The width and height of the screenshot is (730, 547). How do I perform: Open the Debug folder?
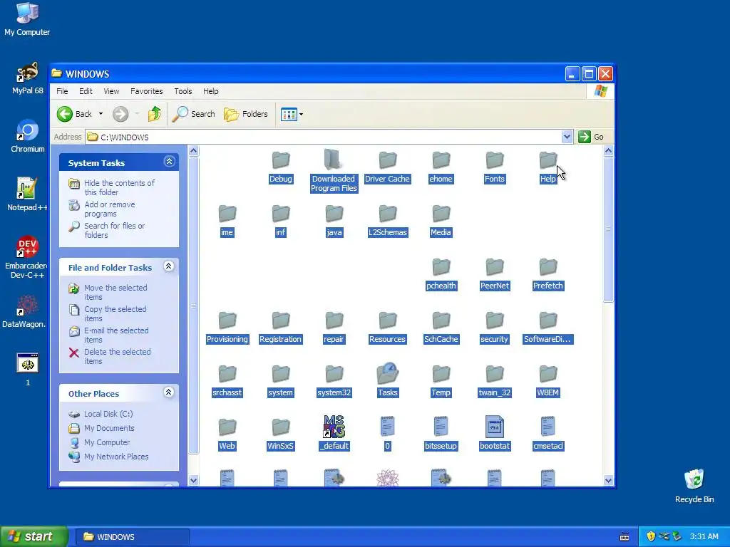pos(281,168)
